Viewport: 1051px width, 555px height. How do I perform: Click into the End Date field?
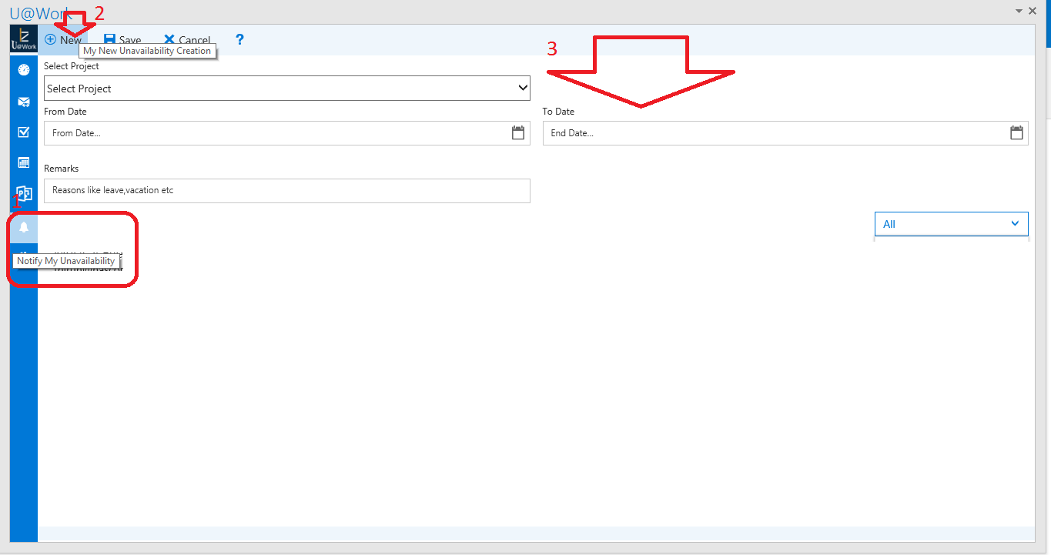tap(774, 133)
